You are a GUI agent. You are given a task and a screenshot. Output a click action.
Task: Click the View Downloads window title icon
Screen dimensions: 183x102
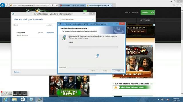[13, 14]
